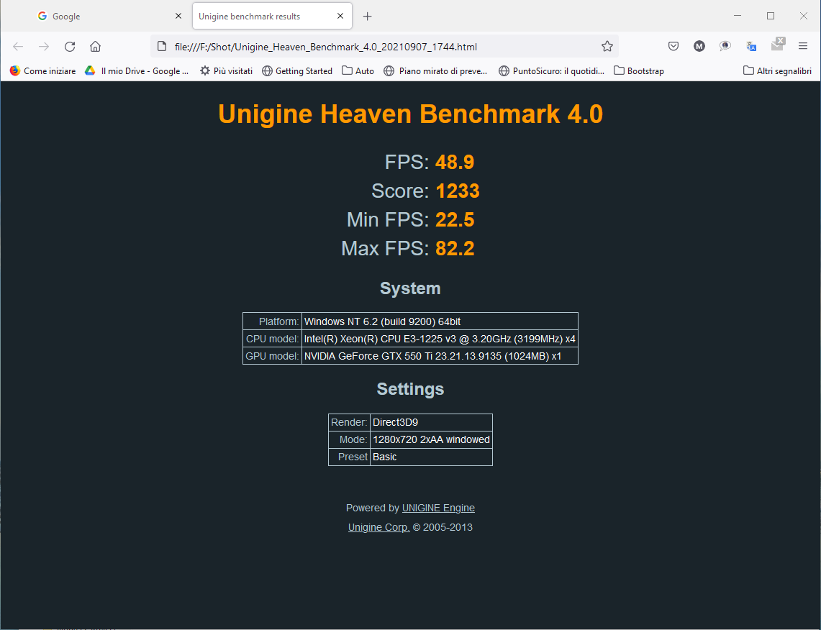The height and width of the screenshot is (630, 821).
Task: Click the Score value 1233
Action: coord(458,191)
